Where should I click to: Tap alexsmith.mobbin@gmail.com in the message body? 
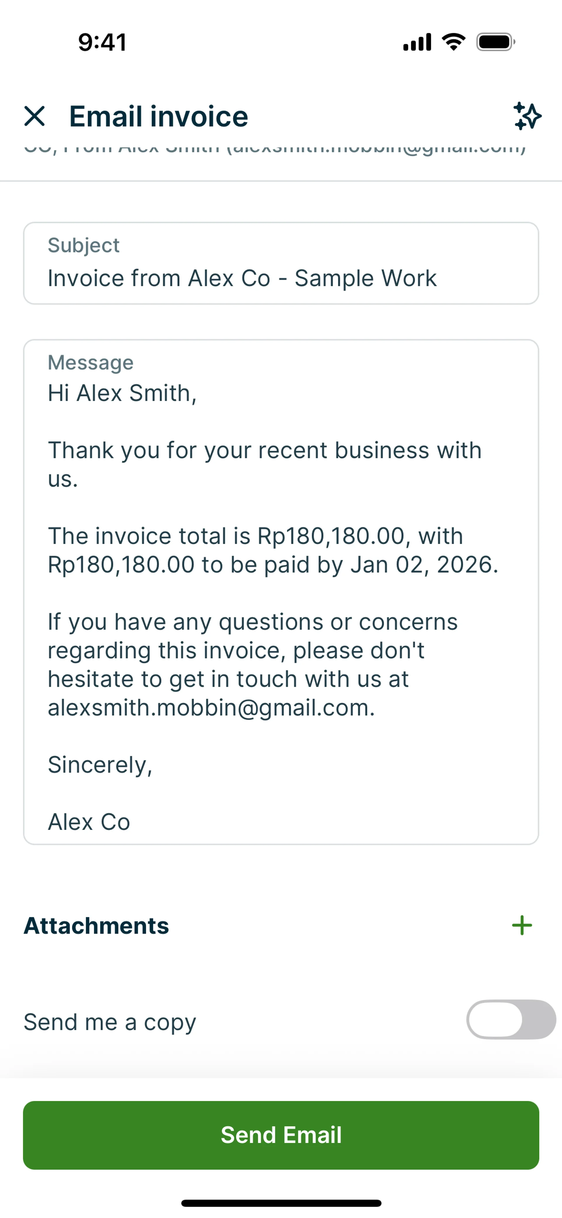211,708
